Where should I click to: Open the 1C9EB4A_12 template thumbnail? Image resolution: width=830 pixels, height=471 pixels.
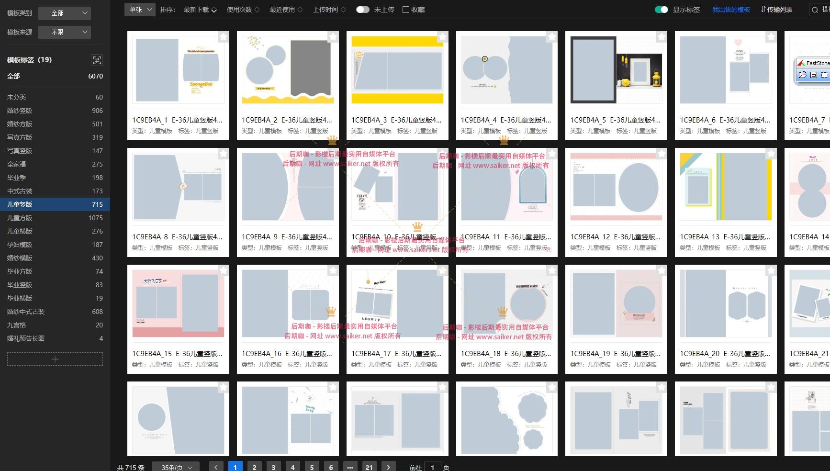(x=617, y=186)
